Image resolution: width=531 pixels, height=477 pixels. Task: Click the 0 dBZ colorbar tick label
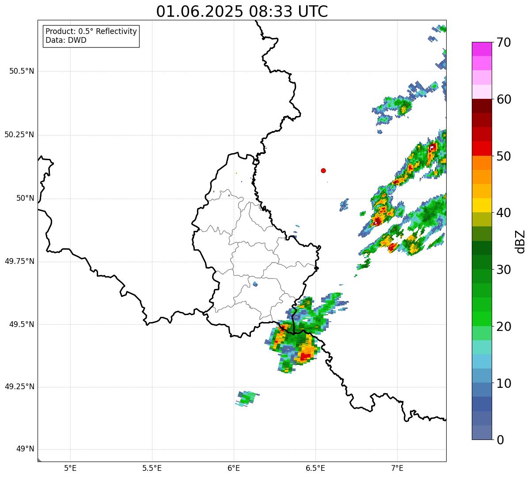(500, 440)
